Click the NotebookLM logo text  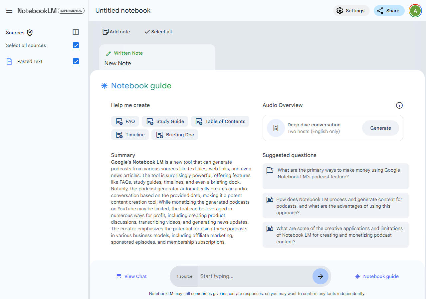[x=37, y=11]
